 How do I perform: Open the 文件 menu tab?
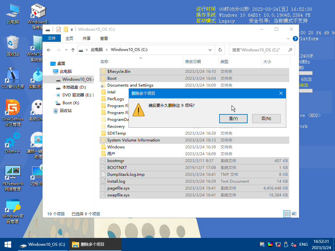point(52,38)
